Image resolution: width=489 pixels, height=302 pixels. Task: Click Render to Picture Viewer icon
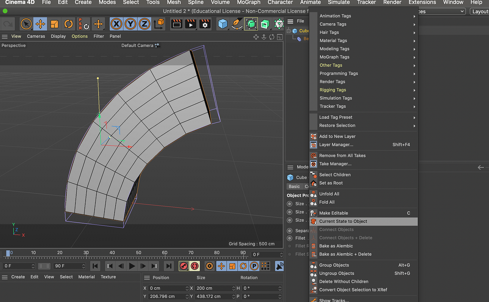191,24
